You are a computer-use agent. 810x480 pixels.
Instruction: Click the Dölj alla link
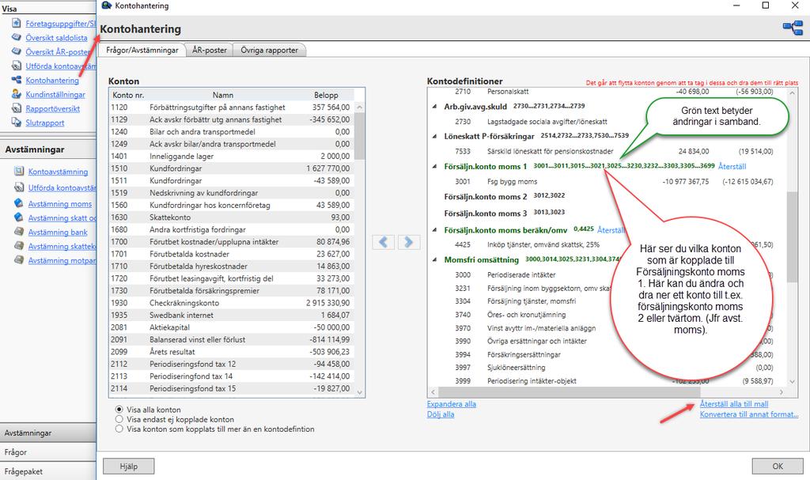[x=441, y=414]
